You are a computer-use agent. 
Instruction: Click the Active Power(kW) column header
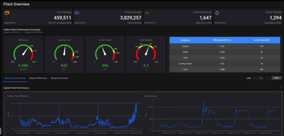point(261,40)
